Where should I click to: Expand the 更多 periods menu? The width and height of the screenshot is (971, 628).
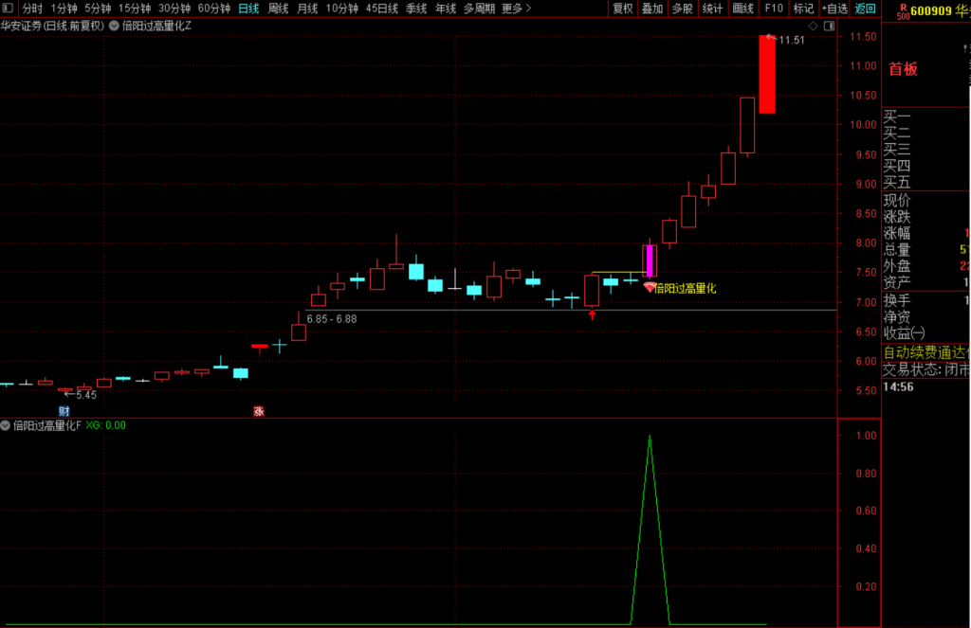tap(517, 8)
